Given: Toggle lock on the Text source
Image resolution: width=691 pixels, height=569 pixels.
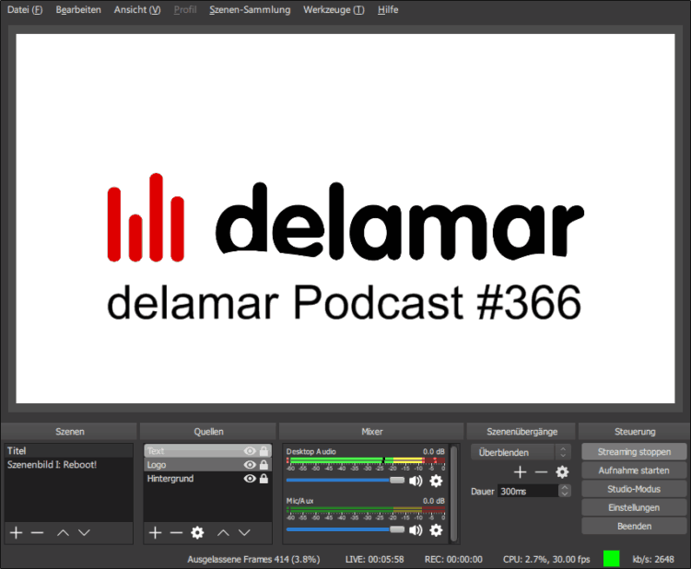Looking at the screenshot, I should pos(264,451).
